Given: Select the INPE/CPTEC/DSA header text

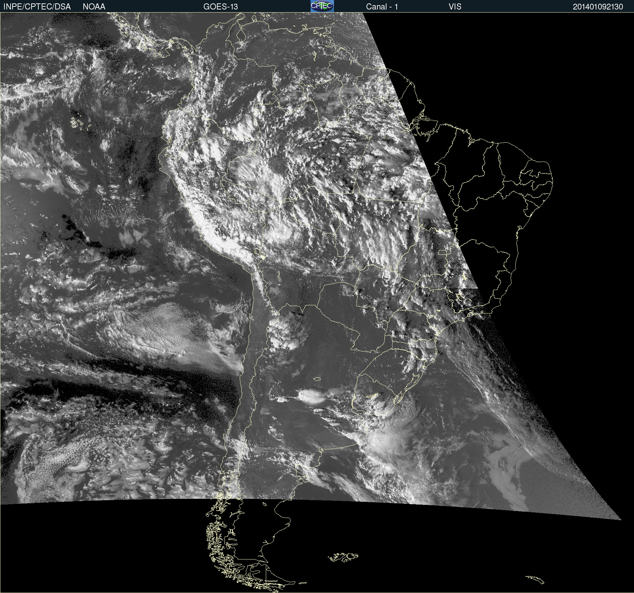Looking at the screenshot, I should (x=37, y=6).
